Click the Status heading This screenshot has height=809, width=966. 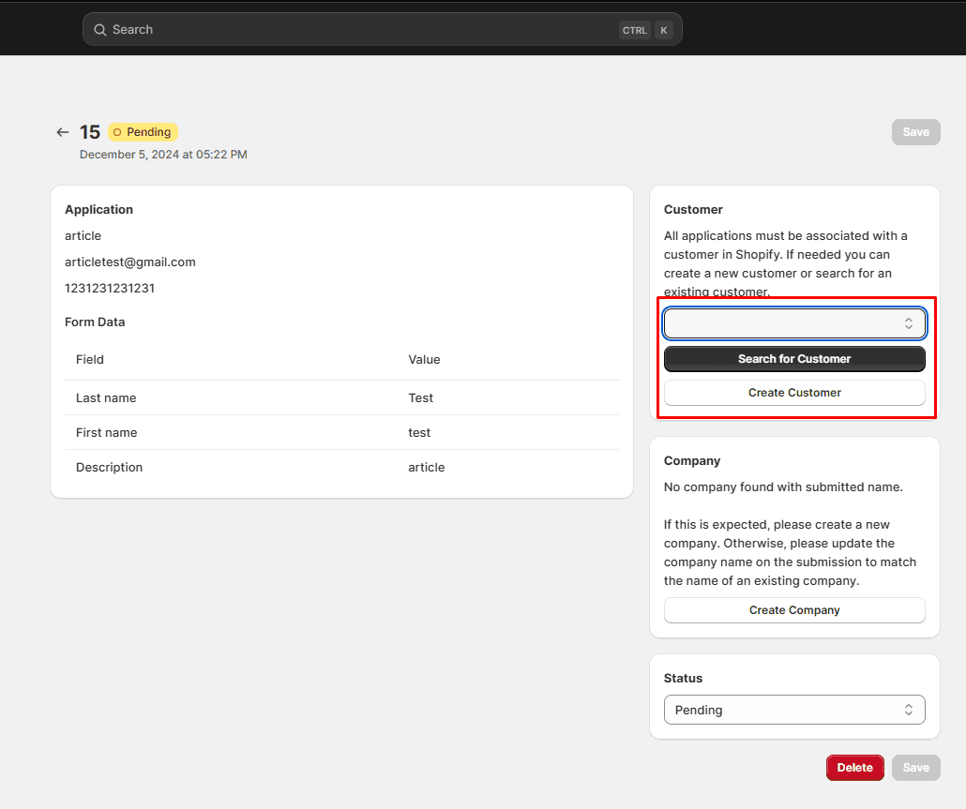point(683,679)
